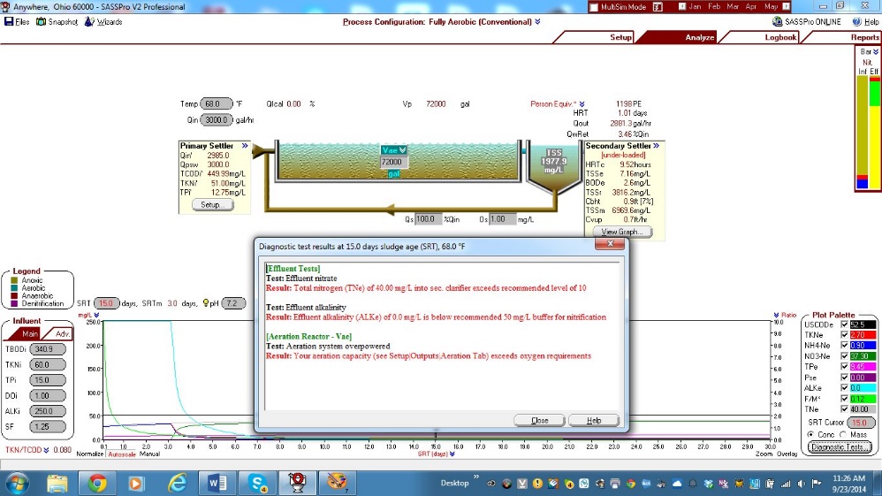
Task: Uncheck the NO3-Ne plot checkbox
Action: coord(844,356)
